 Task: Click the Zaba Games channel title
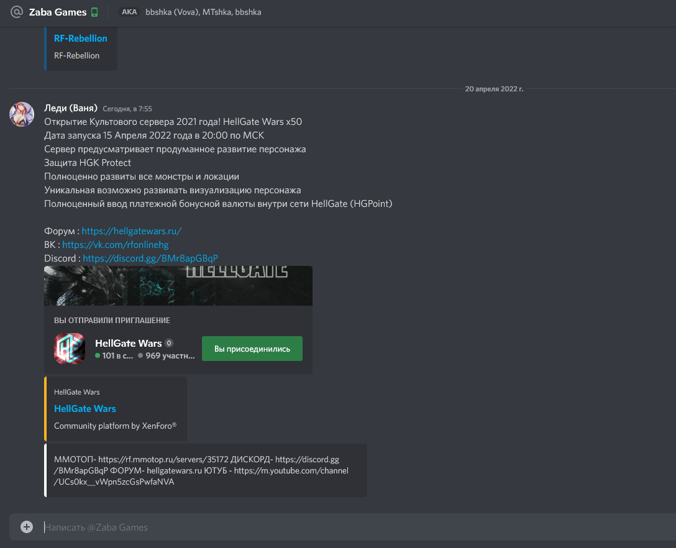pyautogui.click(x=58, y=12)
